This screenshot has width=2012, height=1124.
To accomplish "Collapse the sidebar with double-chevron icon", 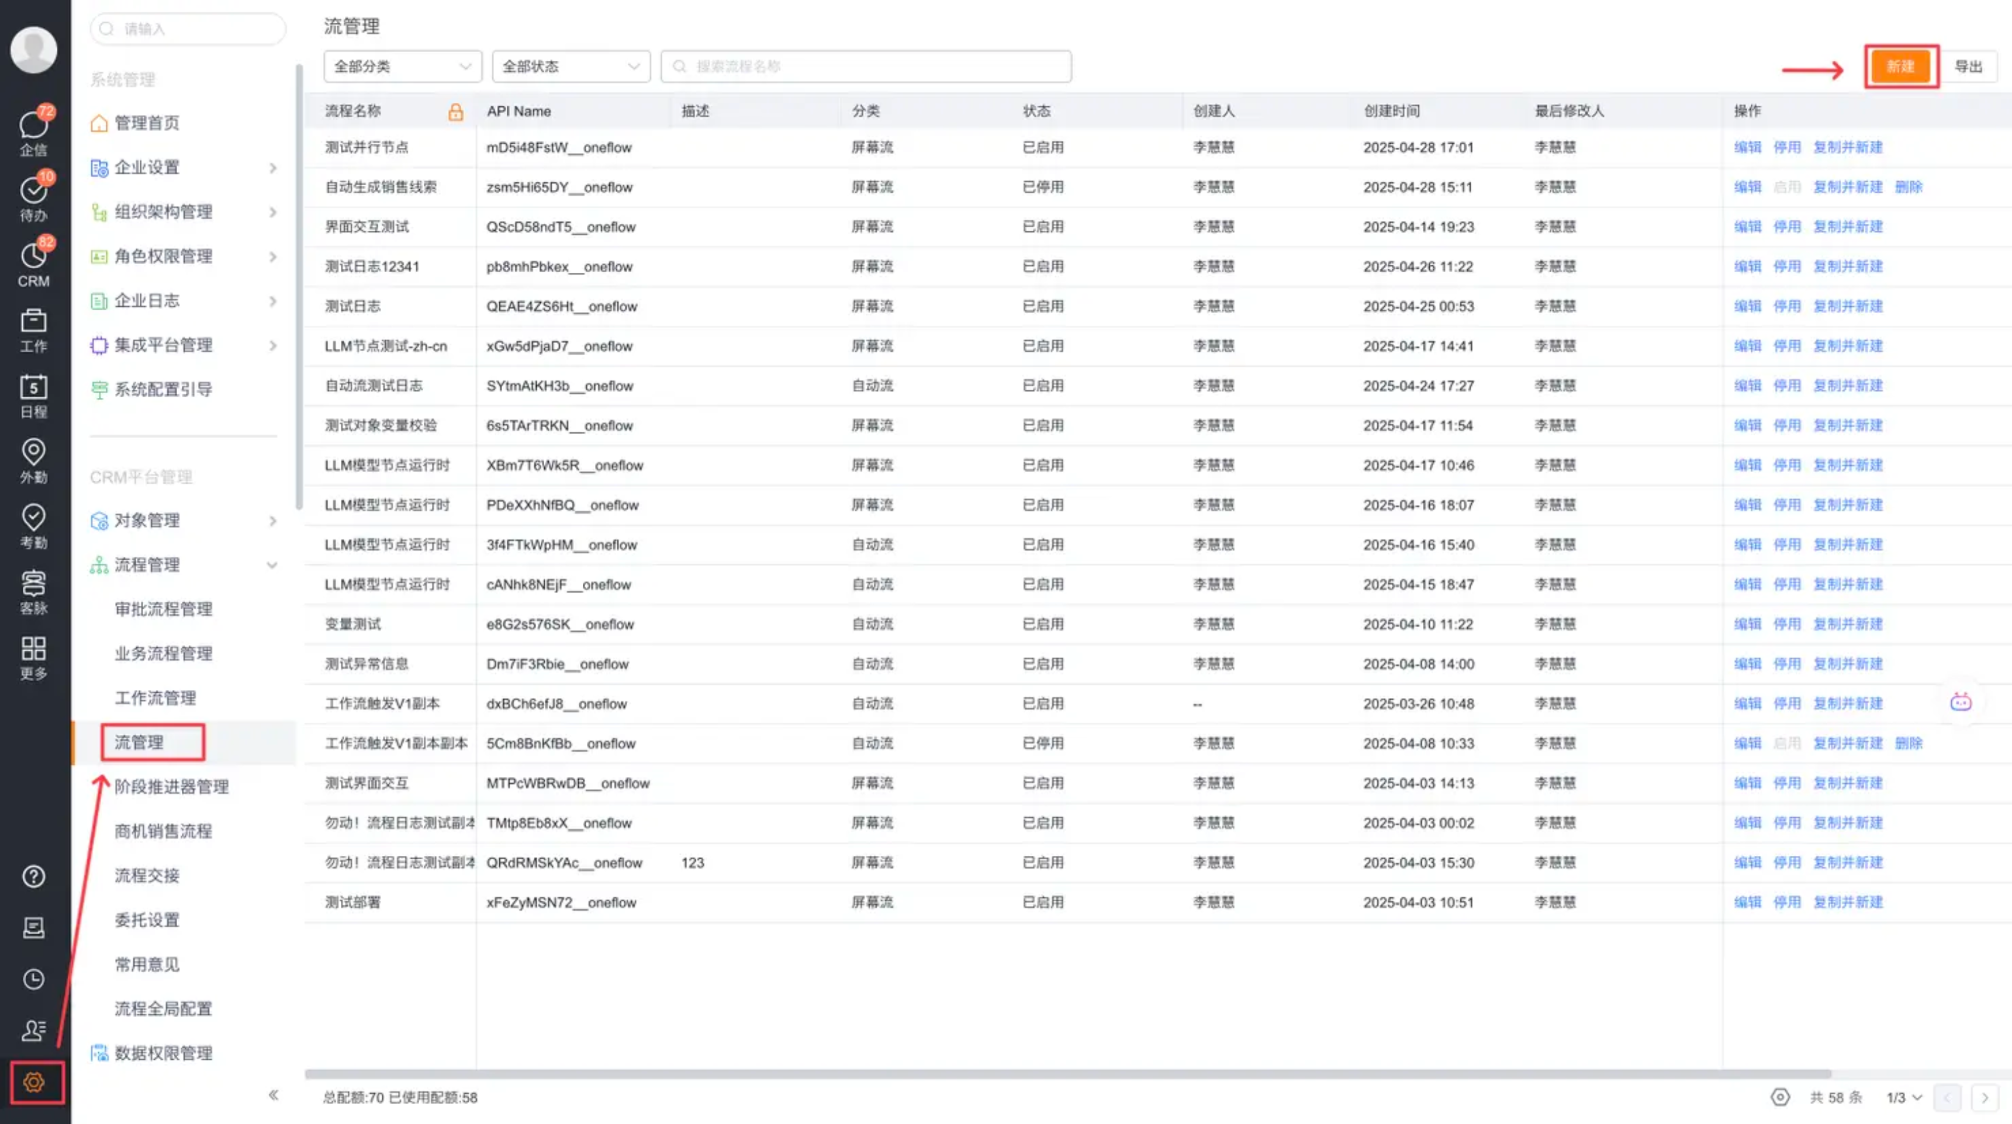I will point(274,1094).
